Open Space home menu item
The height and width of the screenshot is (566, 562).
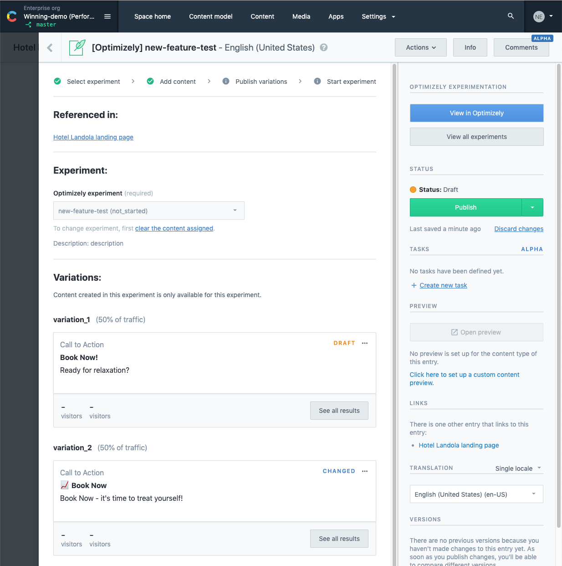(153, 16)
